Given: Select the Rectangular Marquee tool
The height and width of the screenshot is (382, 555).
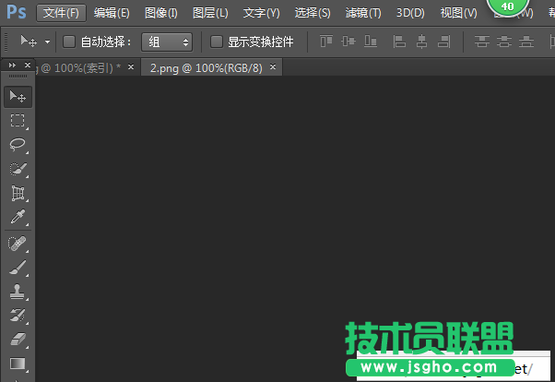Looking at the screenshot, I should [x=18, y=121].
